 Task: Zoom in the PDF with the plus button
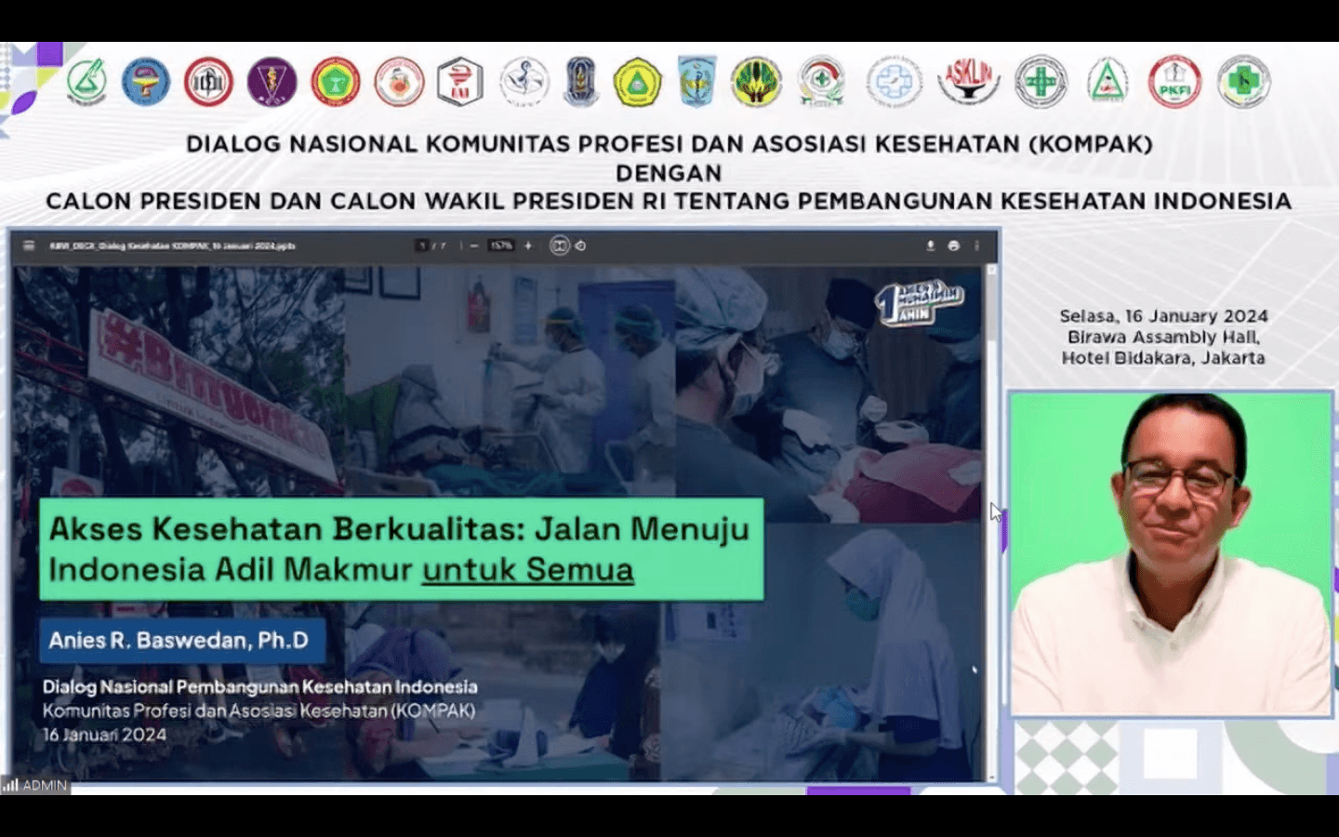coord(528,246)
